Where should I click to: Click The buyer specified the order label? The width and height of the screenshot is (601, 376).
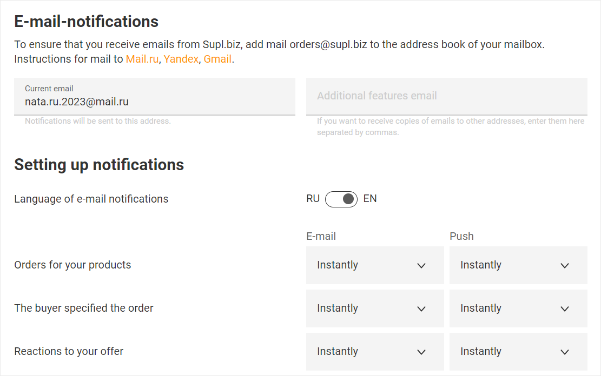pyautogui.click(x=84, y=308)
